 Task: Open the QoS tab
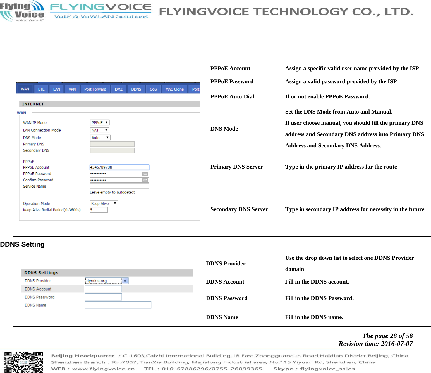[x=153, y=89]
